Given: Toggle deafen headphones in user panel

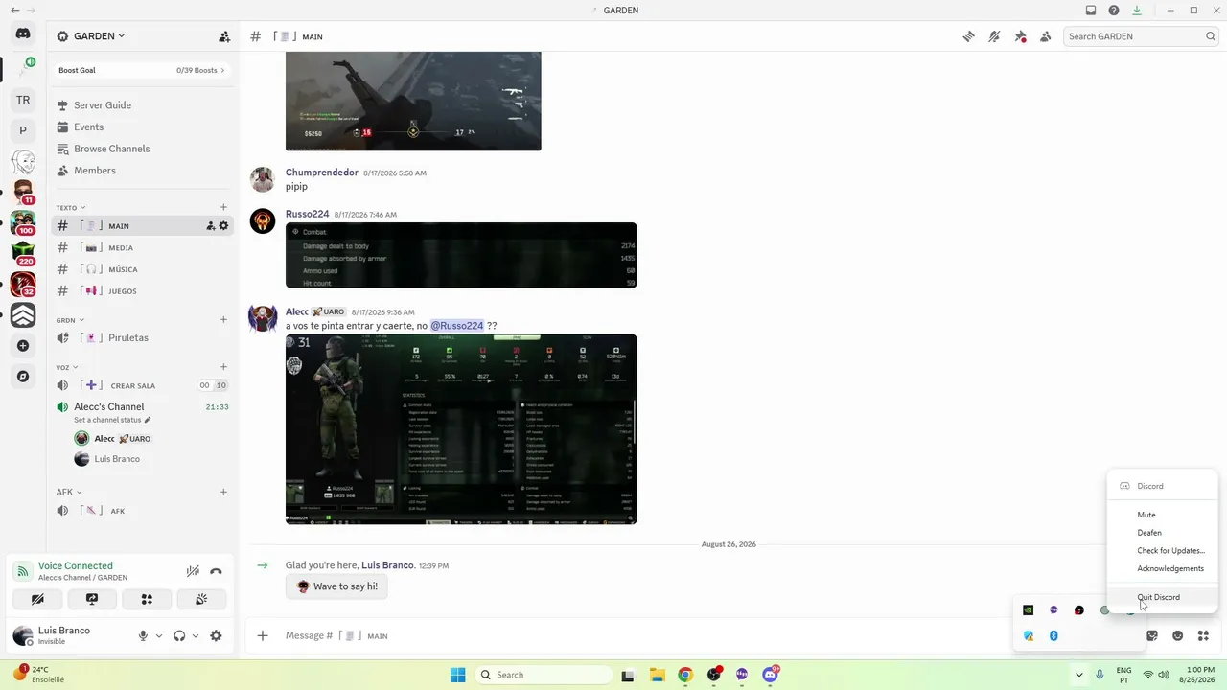Looking at the screenshot, I should coord(179,635).
